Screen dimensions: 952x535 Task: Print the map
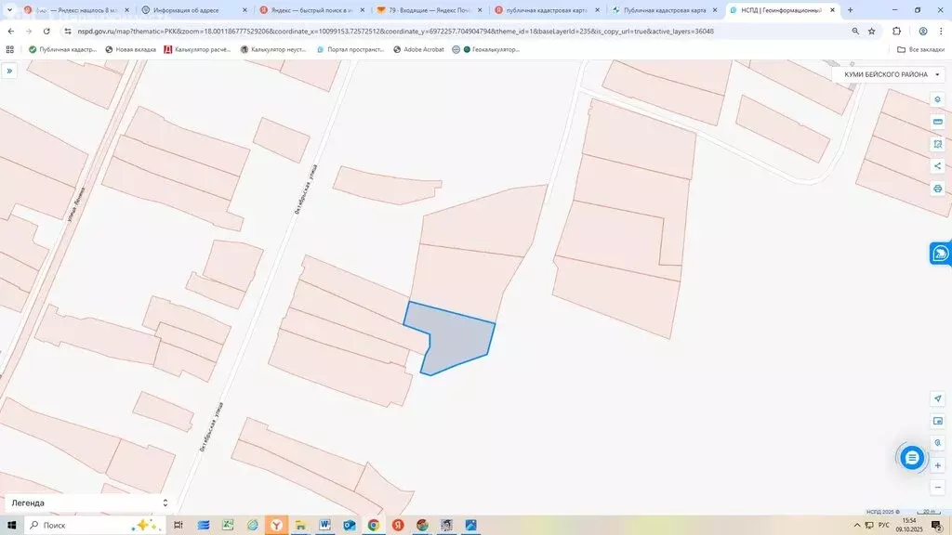[x=937, y=189]
